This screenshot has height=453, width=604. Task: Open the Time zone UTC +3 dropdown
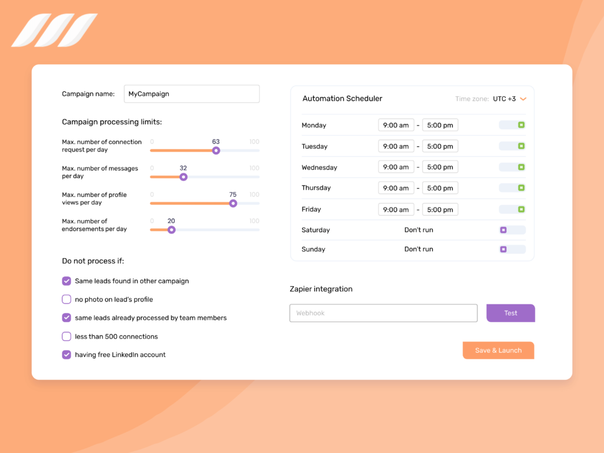point(509,99)
